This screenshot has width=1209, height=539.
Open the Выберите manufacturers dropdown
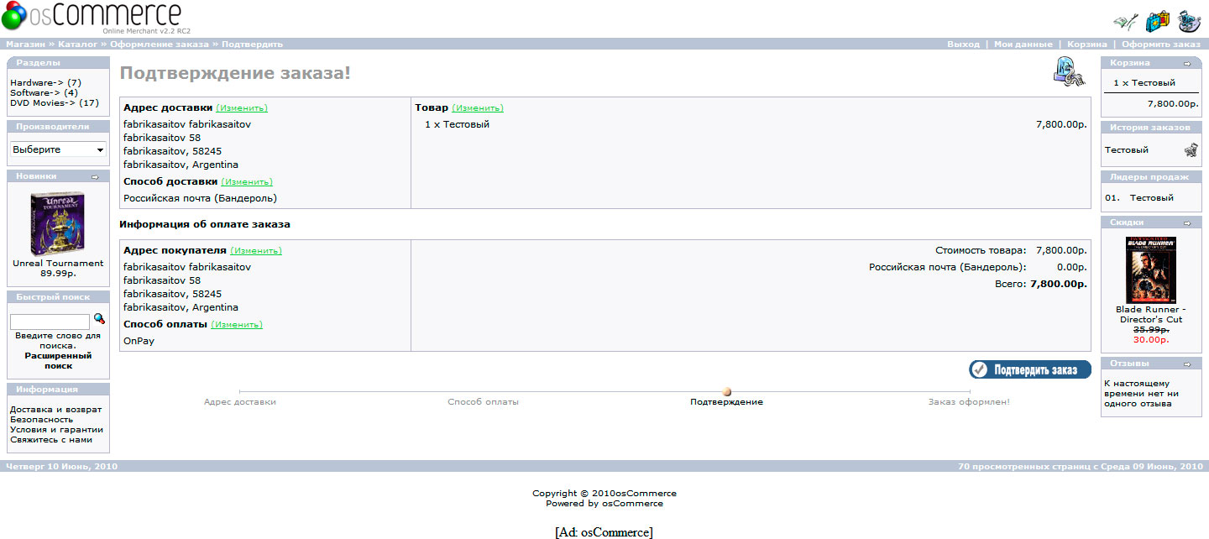[58, 149]
